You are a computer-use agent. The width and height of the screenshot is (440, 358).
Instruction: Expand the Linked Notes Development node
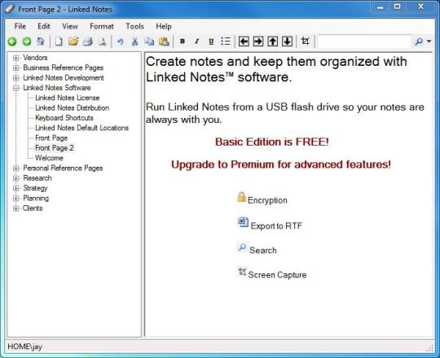(16, 78)
